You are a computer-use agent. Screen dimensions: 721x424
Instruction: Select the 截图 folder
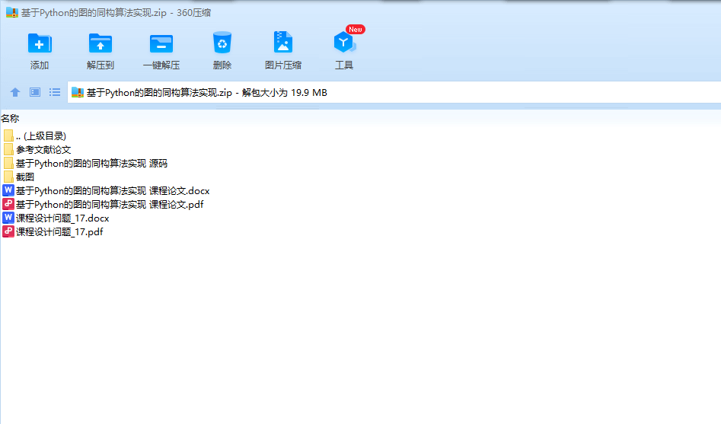pyautogui.click(x=18, y=177)
